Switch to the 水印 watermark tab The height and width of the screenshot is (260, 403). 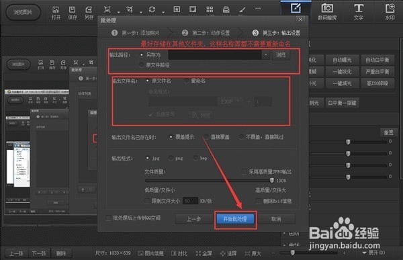[x=390, y=12]
